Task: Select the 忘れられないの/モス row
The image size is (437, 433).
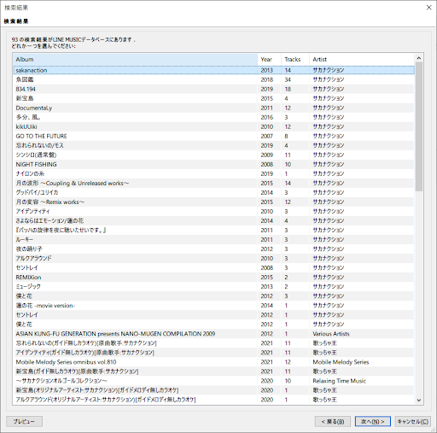Action: point(213,145)
